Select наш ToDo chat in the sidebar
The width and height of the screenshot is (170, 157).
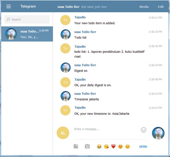[x=27, y=34]
